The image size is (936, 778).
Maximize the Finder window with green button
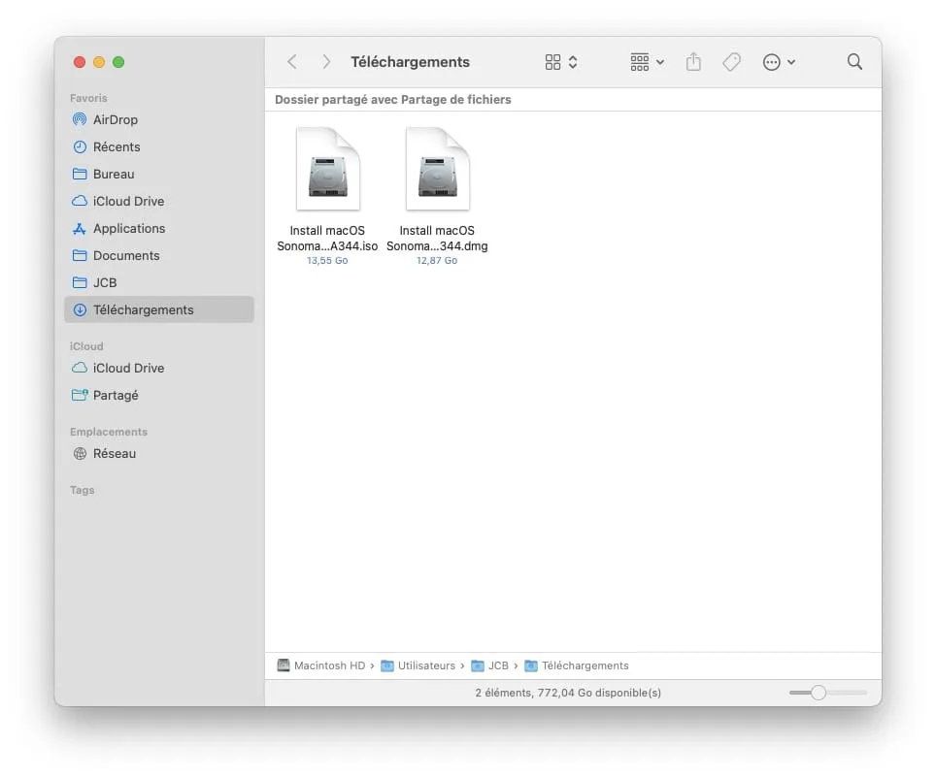point(118,62)
